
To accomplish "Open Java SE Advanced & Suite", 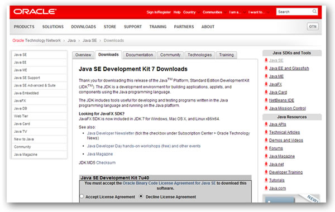I will pos(39,85).
